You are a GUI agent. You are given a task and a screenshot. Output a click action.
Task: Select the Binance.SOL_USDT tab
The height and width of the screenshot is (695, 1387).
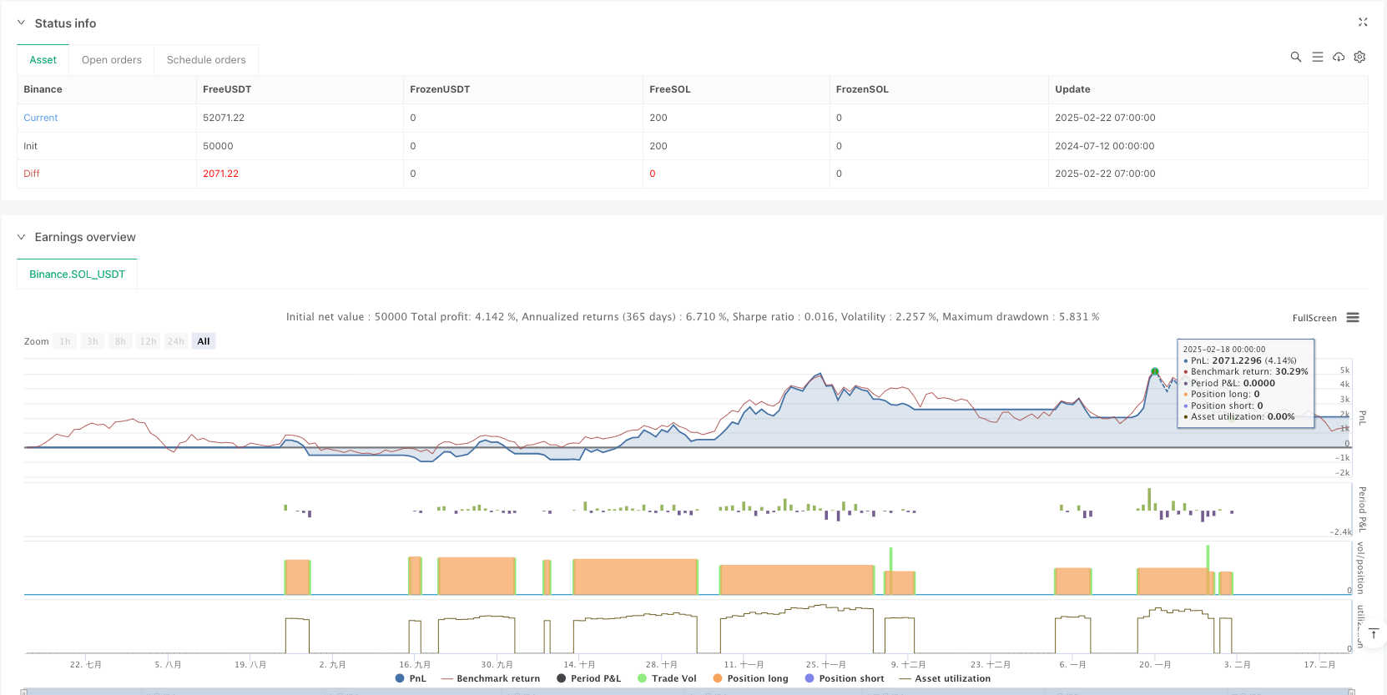[77, 274]
